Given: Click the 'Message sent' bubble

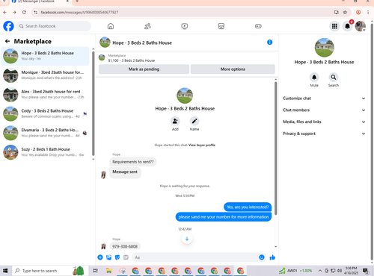Looking at the screenshot, I should coord(125,172).
